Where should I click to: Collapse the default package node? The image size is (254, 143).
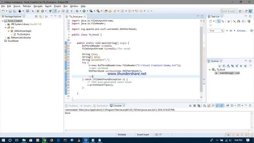click(x=9, y=31)
